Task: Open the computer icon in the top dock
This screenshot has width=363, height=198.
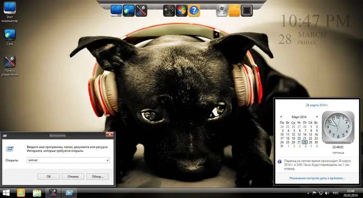Action: [116, 10]
